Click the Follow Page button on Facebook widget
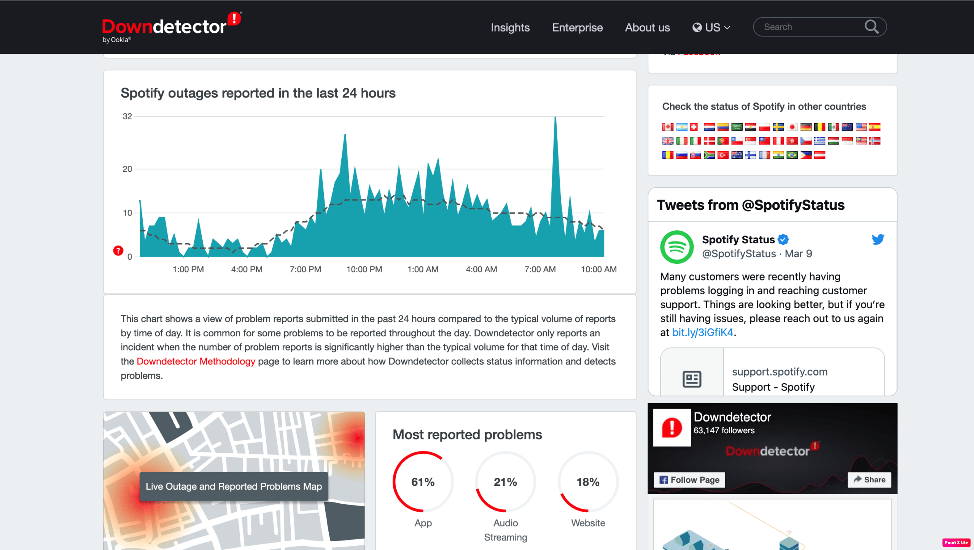 690,479
